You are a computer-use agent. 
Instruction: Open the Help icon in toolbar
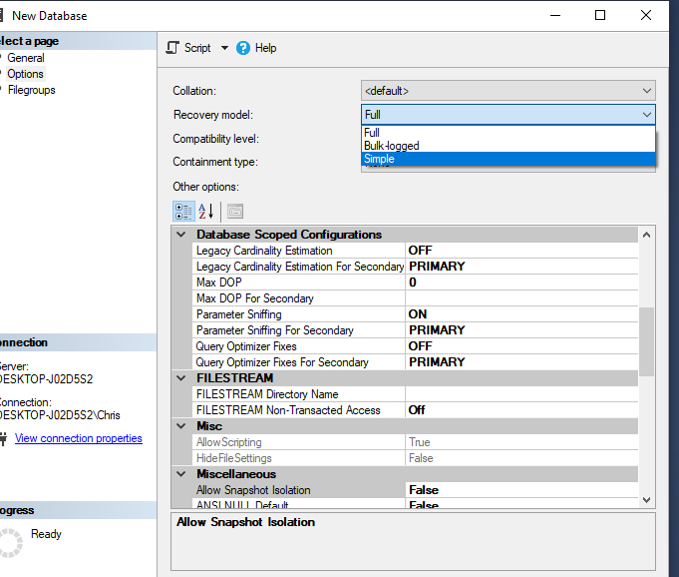(243, 48)
